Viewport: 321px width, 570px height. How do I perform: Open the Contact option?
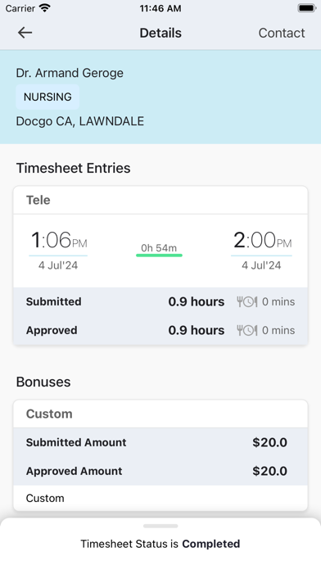pos(282,33)
